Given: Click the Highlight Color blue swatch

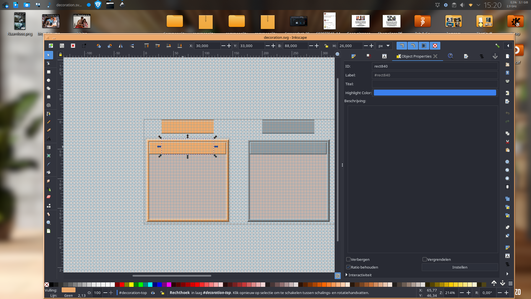Looking at the screenshot, I should tap(435, 93).
